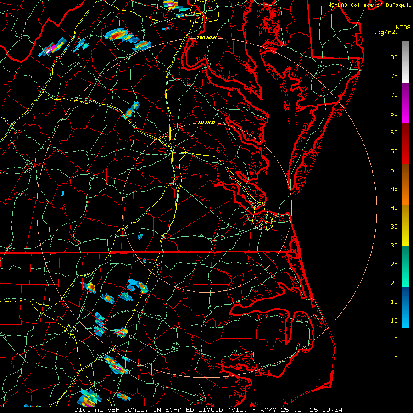
Task: Click the [kg/m2] units label
Action: [x=386, y=32]
